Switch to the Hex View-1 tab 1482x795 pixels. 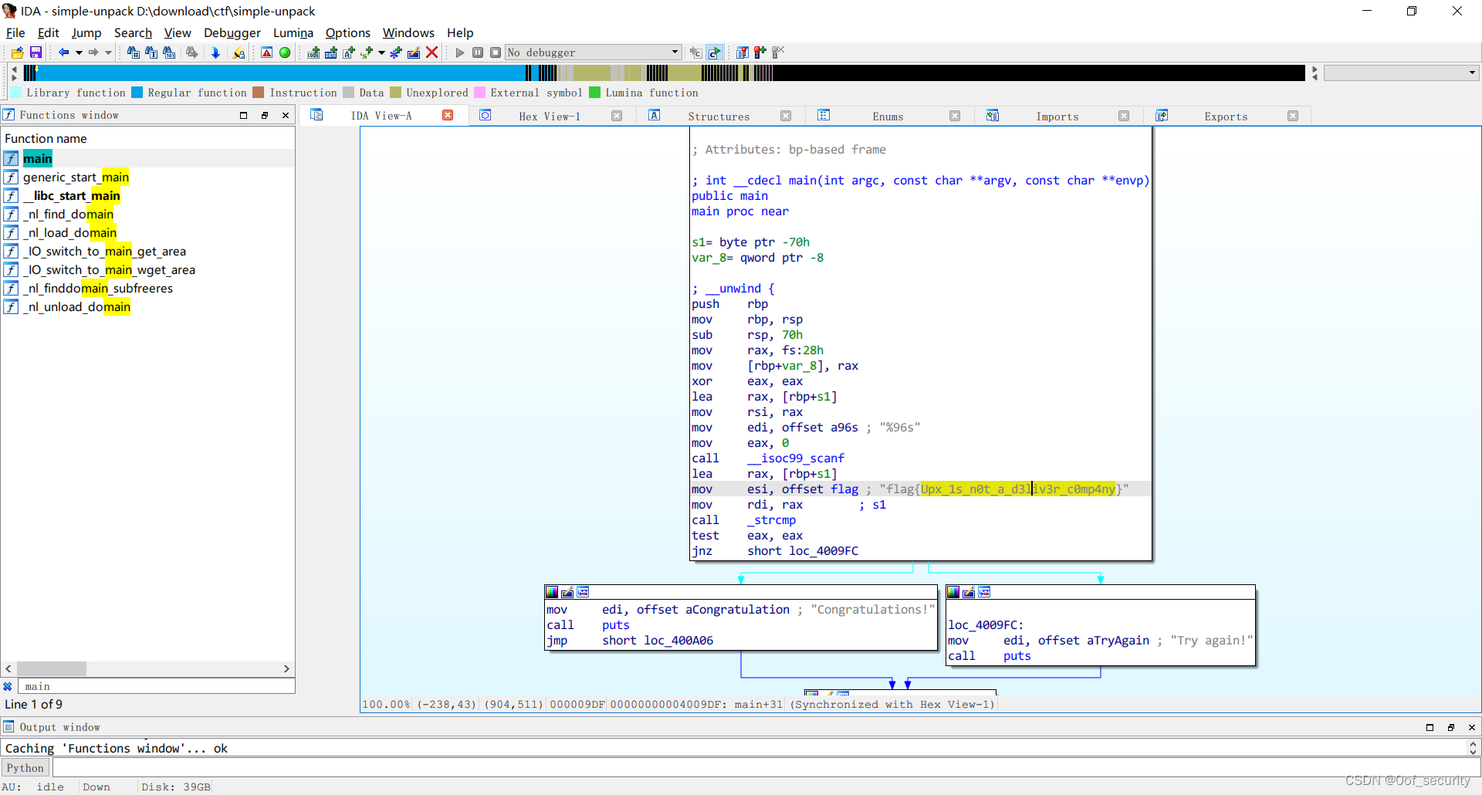point(550,116)
